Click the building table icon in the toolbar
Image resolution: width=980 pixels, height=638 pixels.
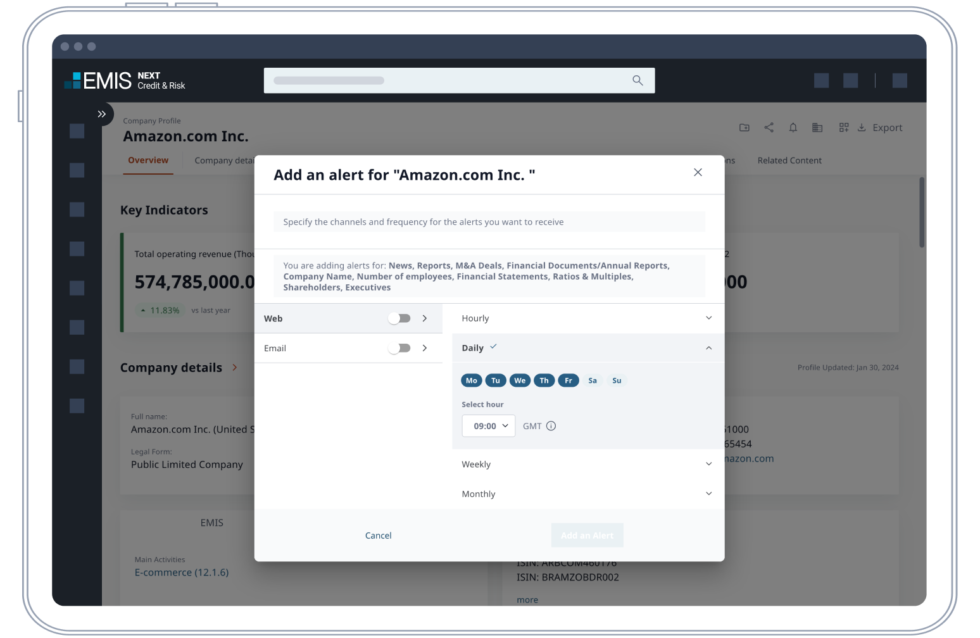tap(817, 128)
